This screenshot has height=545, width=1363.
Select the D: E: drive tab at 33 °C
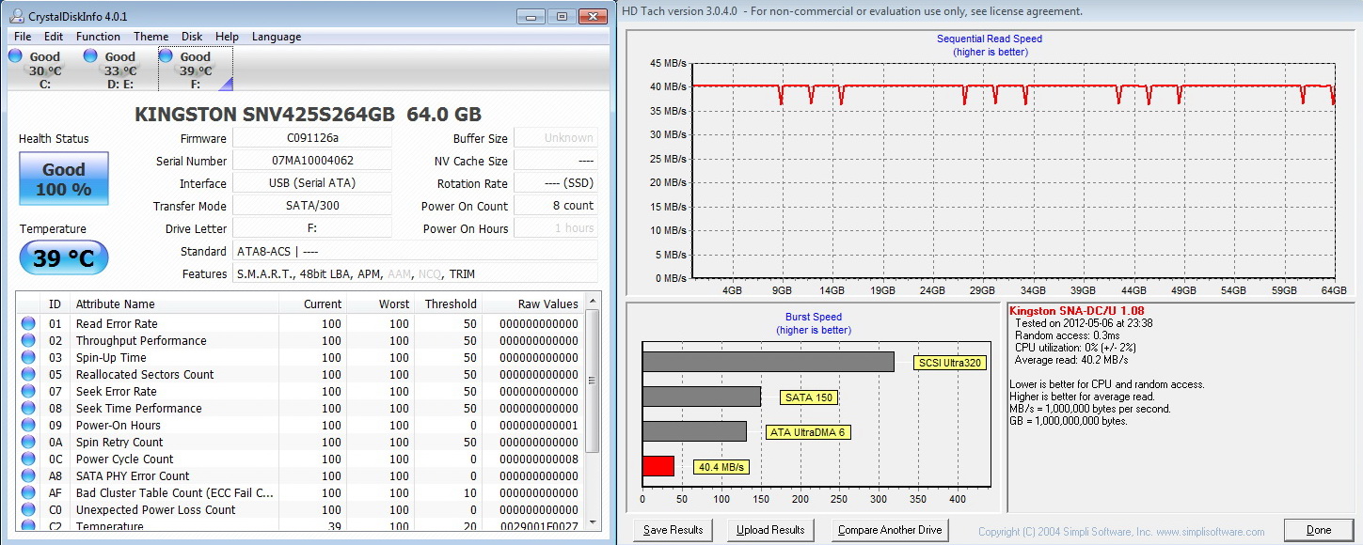119,70
